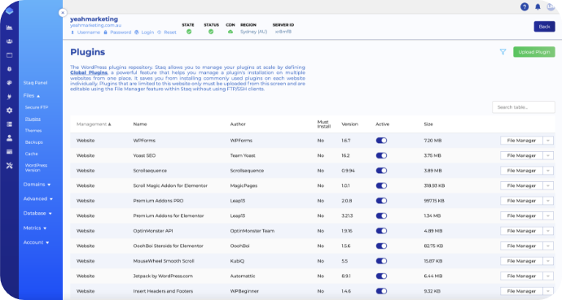Open the credit card billing sidebar icon

(9, 152)
